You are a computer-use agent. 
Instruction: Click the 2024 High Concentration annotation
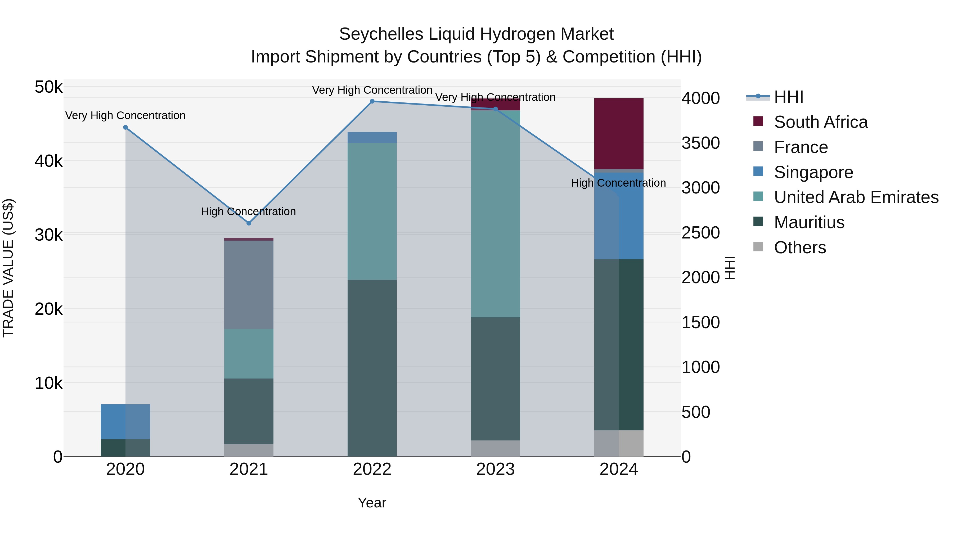(x=619, y=183)
